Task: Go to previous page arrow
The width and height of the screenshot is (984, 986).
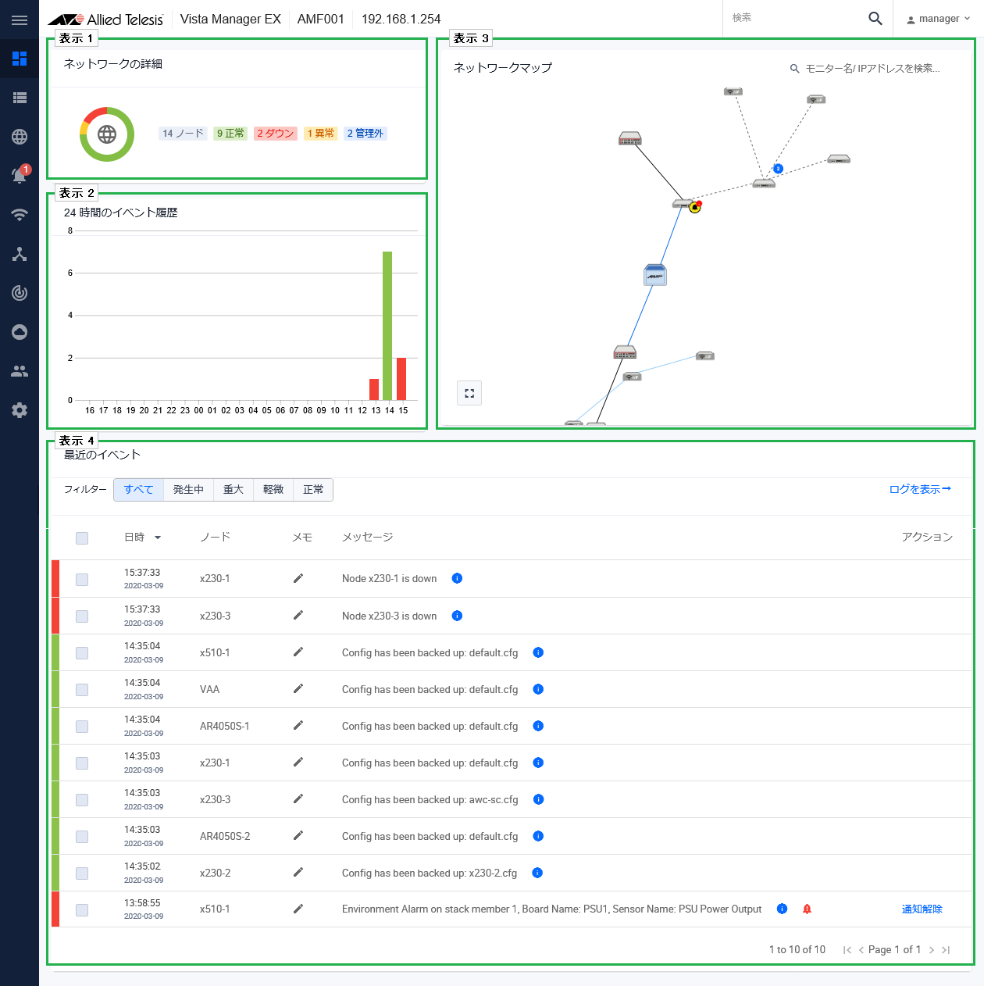Action: (x=861, y=950)
